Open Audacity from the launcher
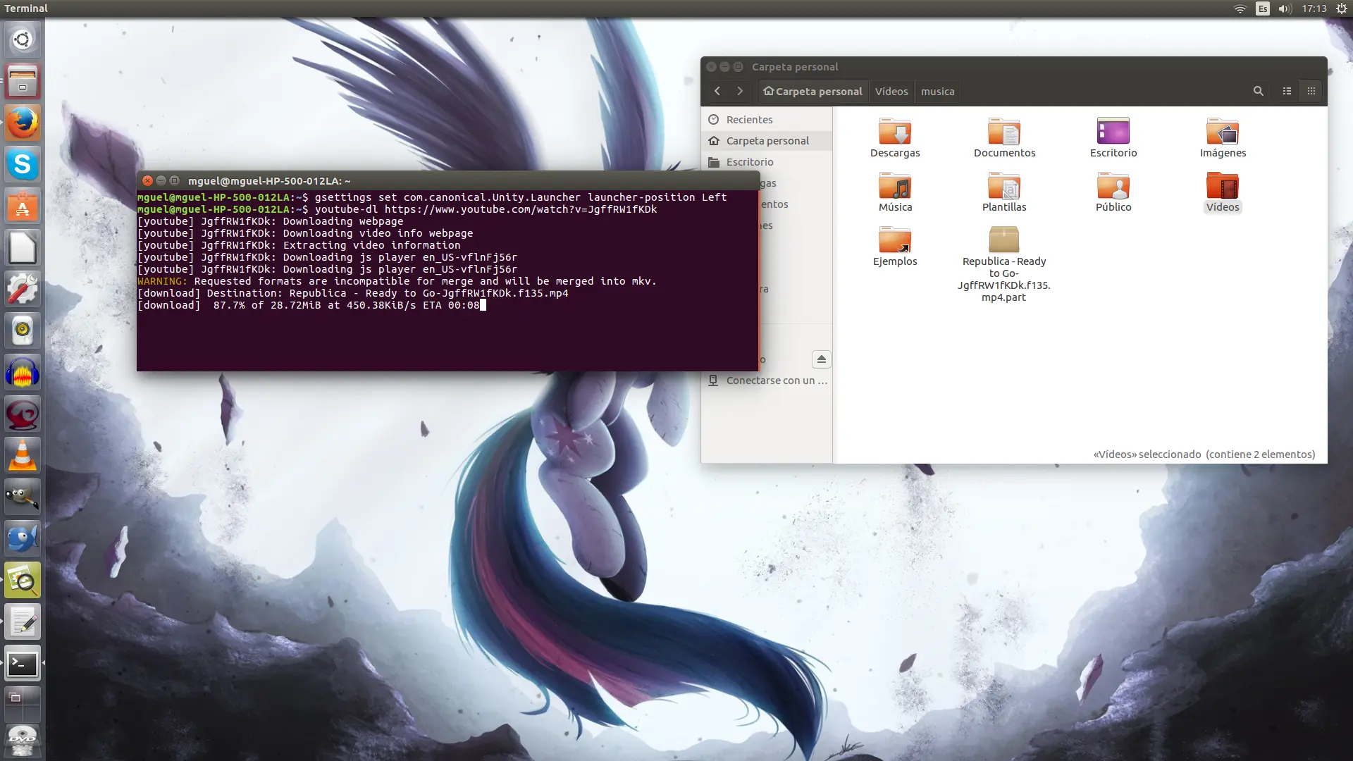Viewport: 1353px width, 761px height. (23, 372)
